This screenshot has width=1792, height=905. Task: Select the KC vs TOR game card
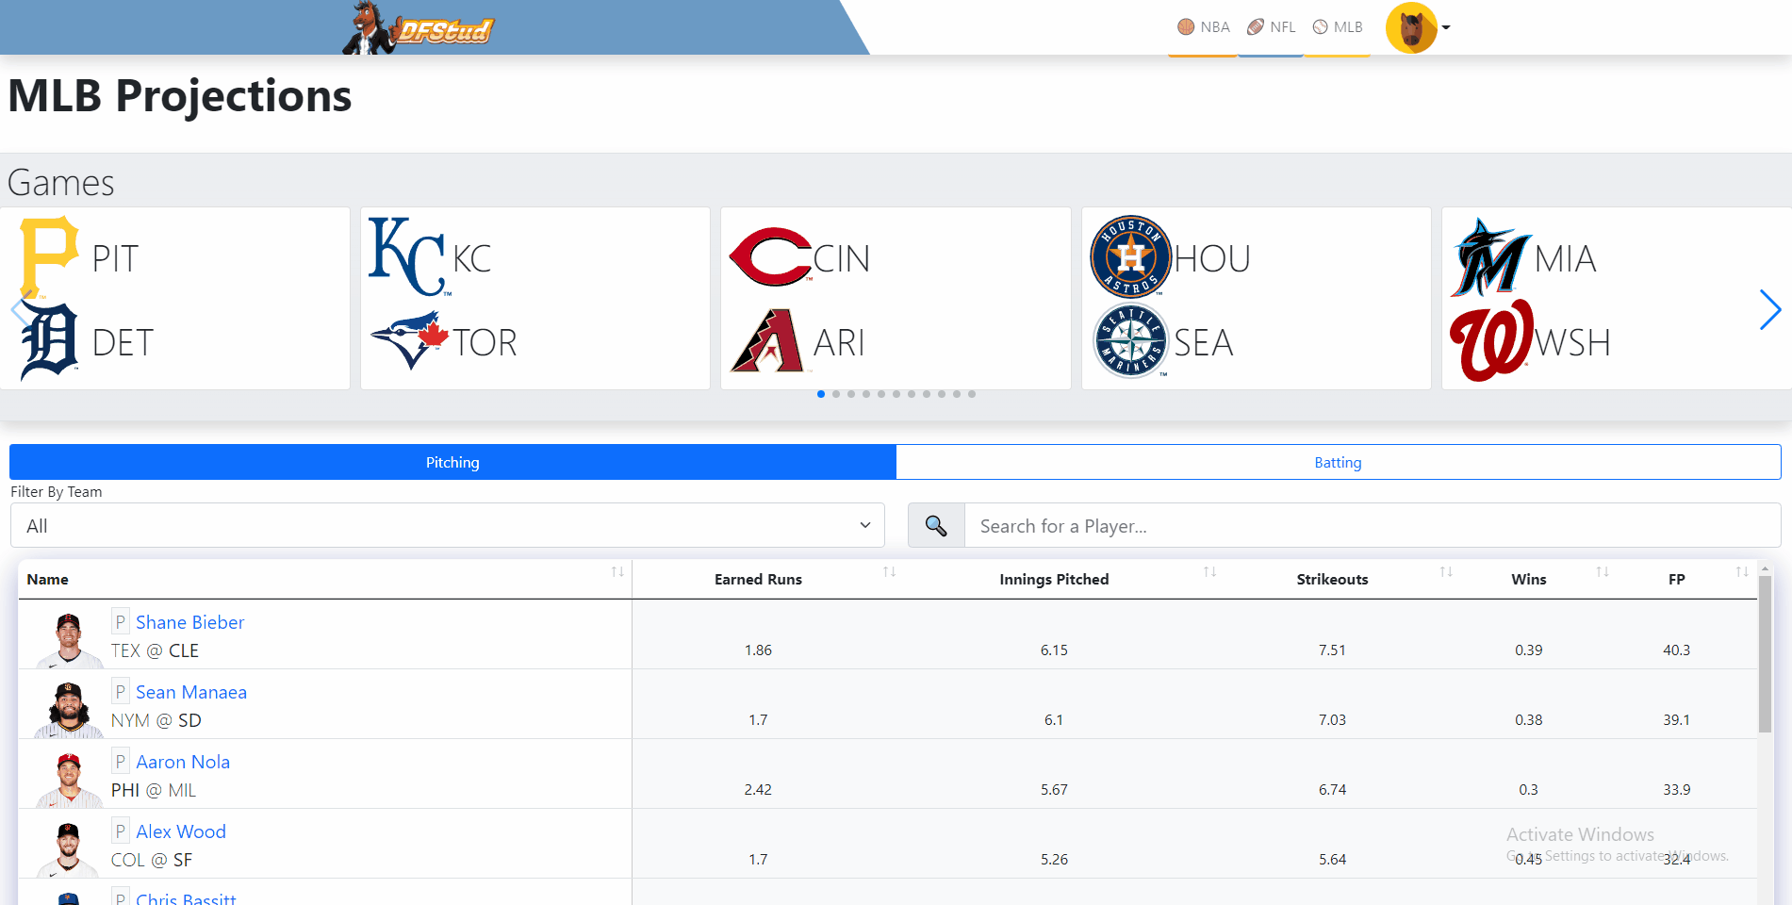point(535,299)
